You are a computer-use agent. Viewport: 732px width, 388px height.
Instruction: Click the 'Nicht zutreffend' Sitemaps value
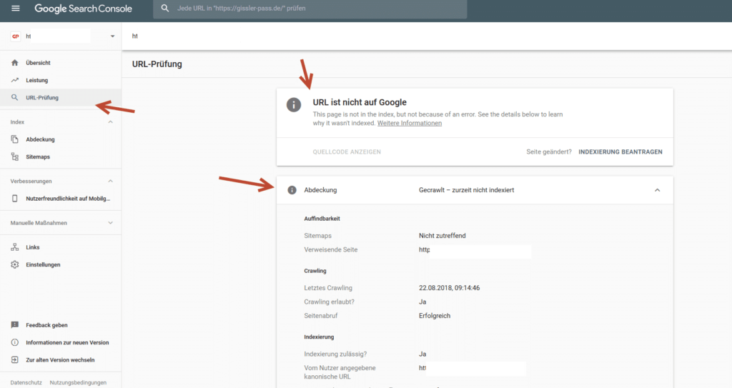tap(442, 236)
